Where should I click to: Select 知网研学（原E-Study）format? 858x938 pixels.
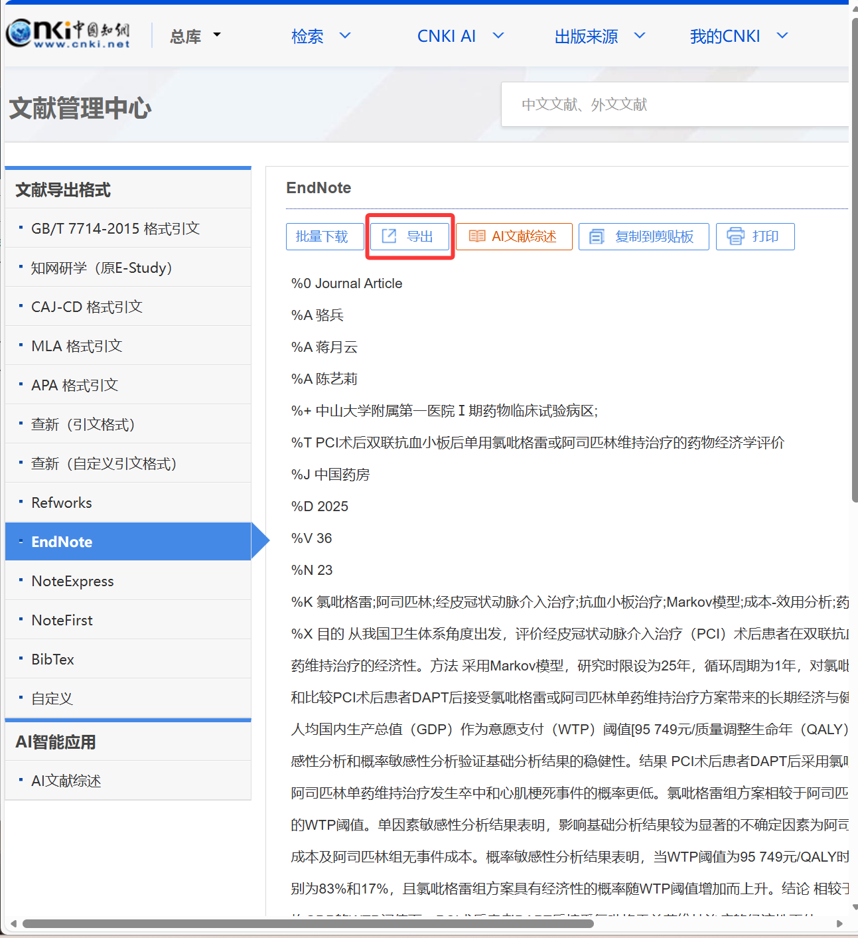click(x=128, y=268)
